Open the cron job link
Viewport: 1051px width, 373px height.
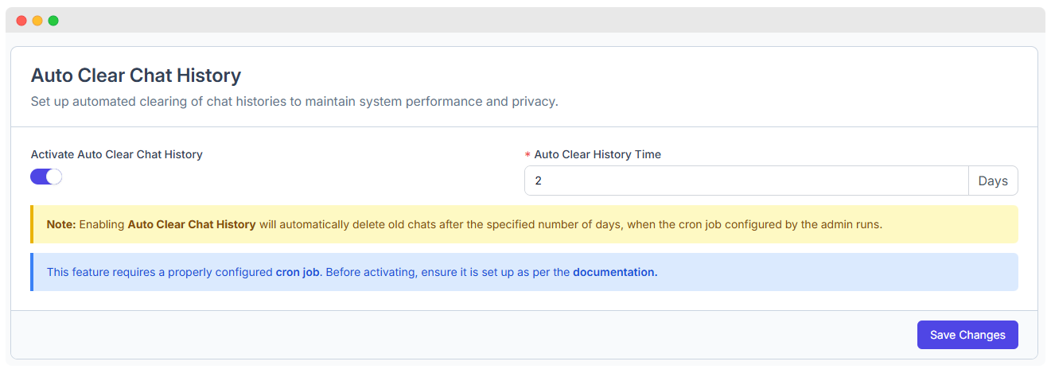(298, 272)
